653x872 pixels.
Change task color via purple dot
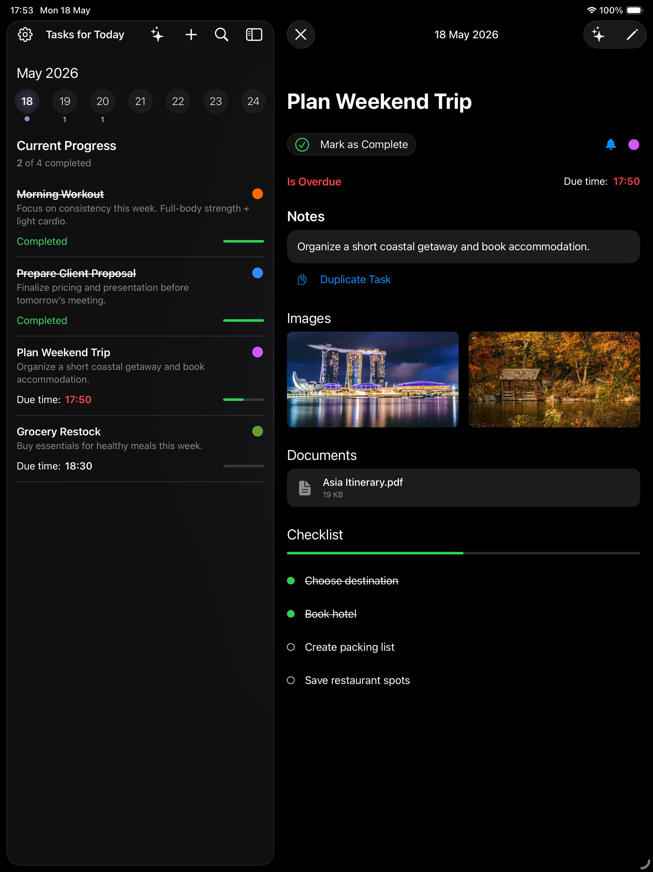click(634, 145)
